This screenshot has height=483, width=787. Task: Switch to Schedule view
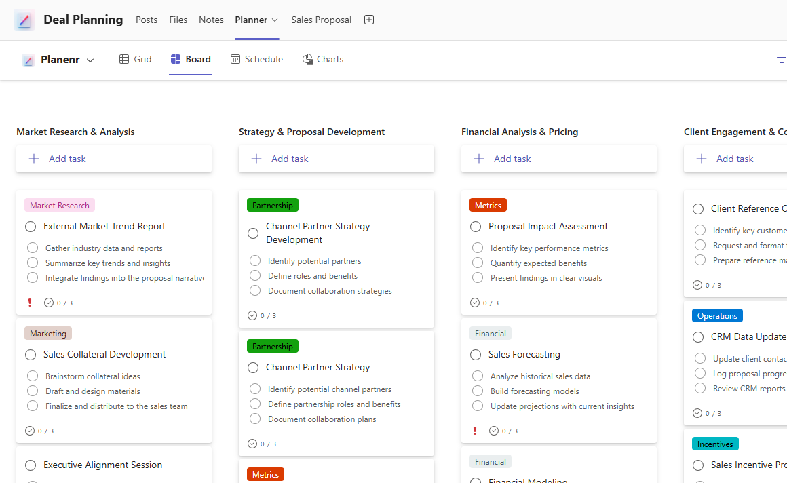256,59
